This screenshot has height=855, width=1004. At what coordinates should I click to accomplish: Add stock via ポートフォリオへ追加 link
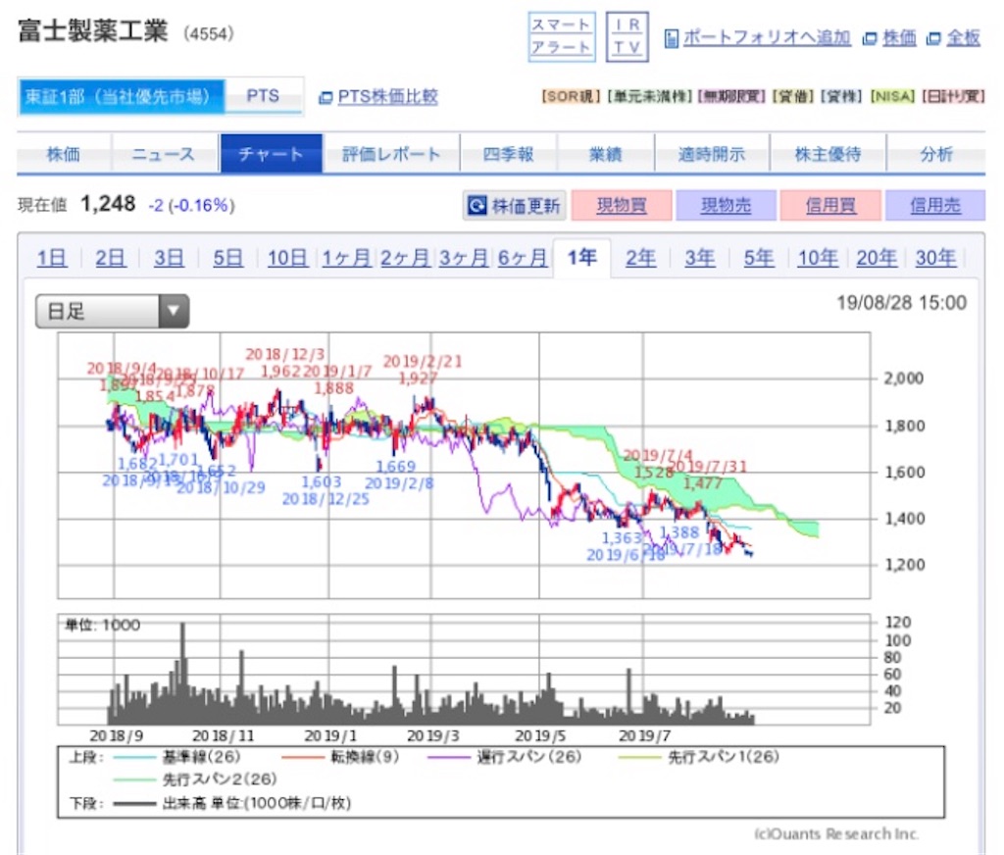pyautogui.click(x=767, y=38)
